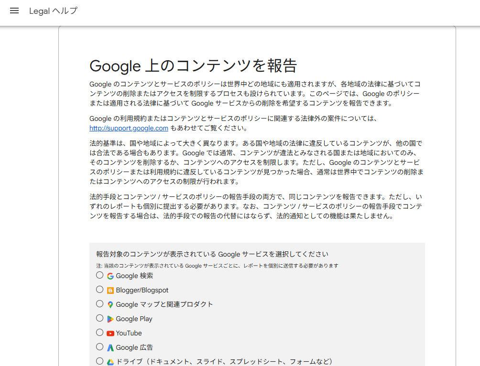Select the Blogger/Blogspot radio button
This screenshot has width=480, height=366.
[x=99, y=290]
